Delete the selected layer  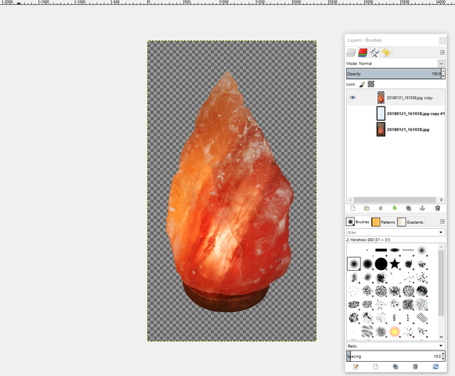[x=438, y=208]
